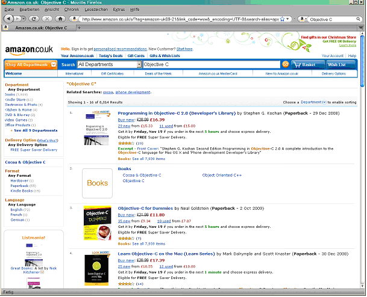Screen dimensions: 367x297
Task: Open the Lesezeichen menu
Action: pyautogui.click(x=96, y=10)
